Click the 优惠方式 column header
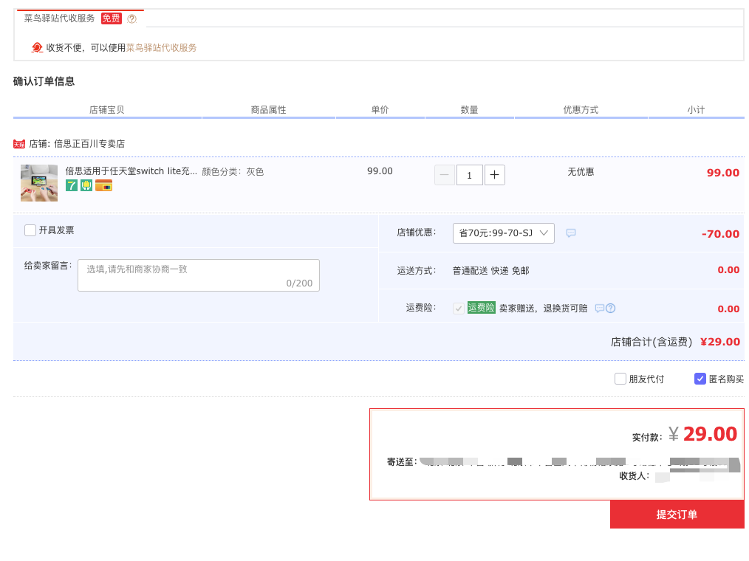 click(x=581, y=110)
